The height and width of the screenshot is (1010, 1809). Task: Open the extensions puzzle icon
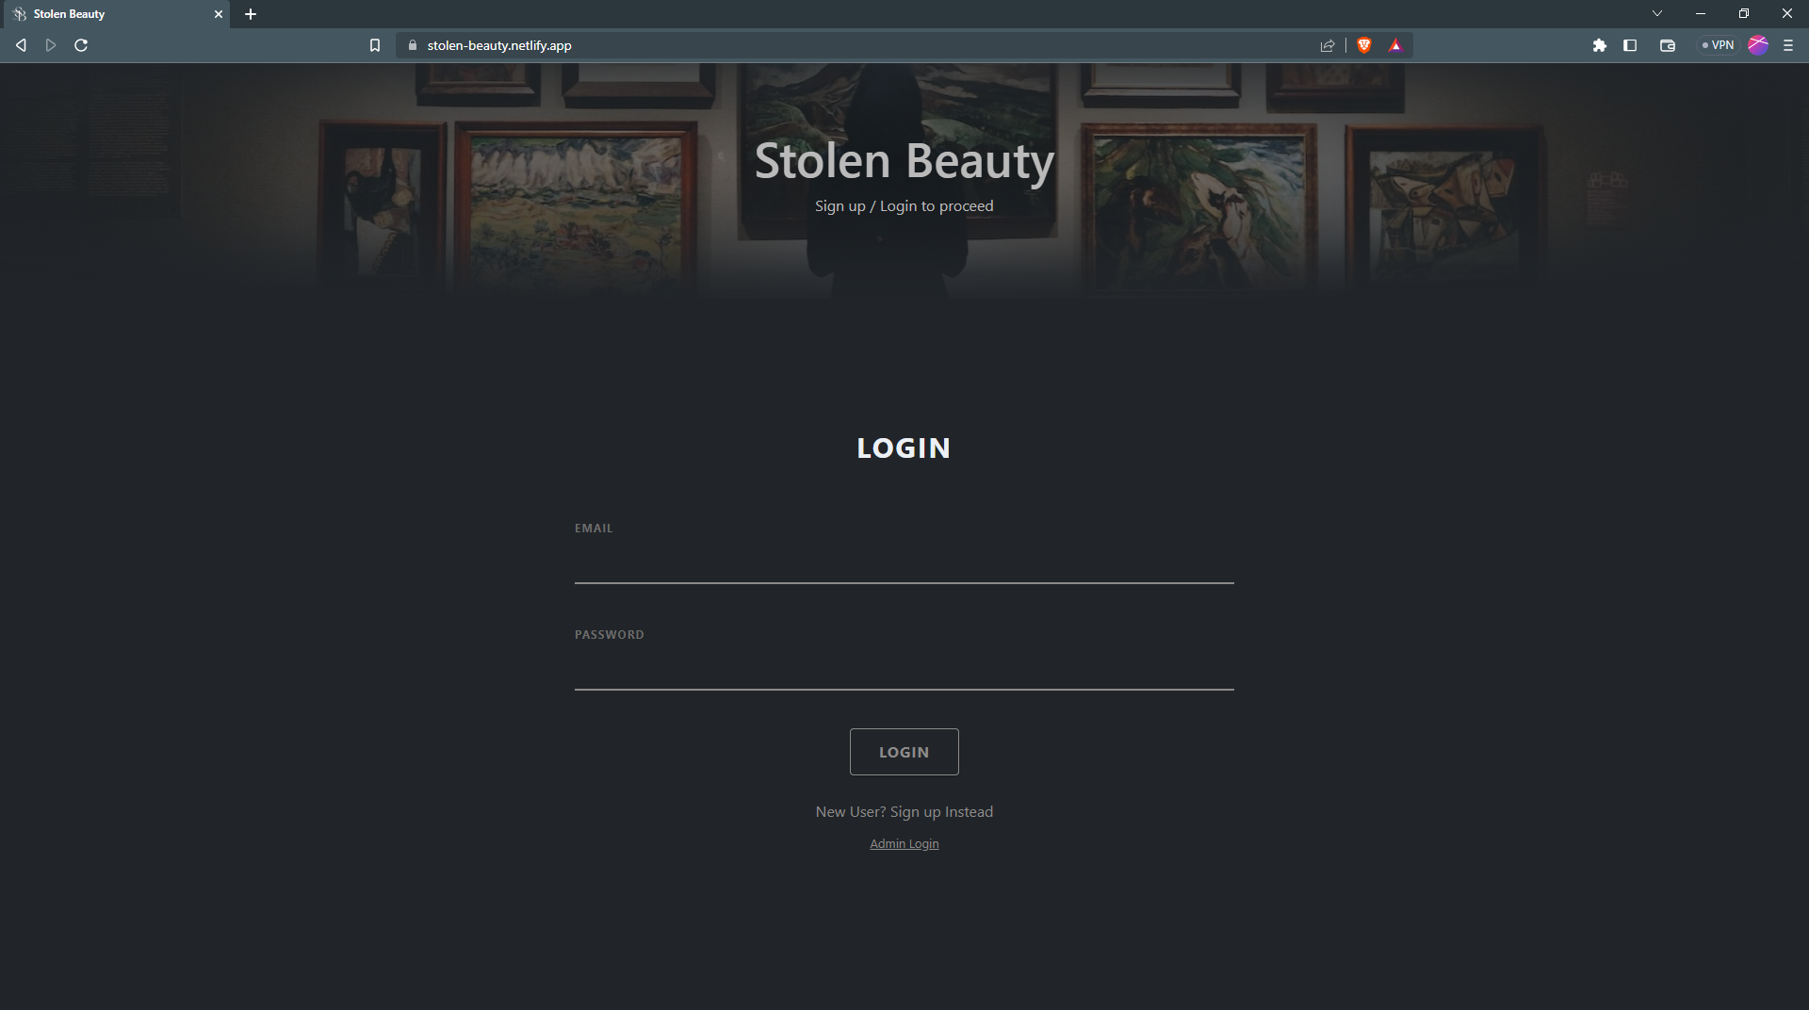pyautogui.click(x=1600, y=44)
